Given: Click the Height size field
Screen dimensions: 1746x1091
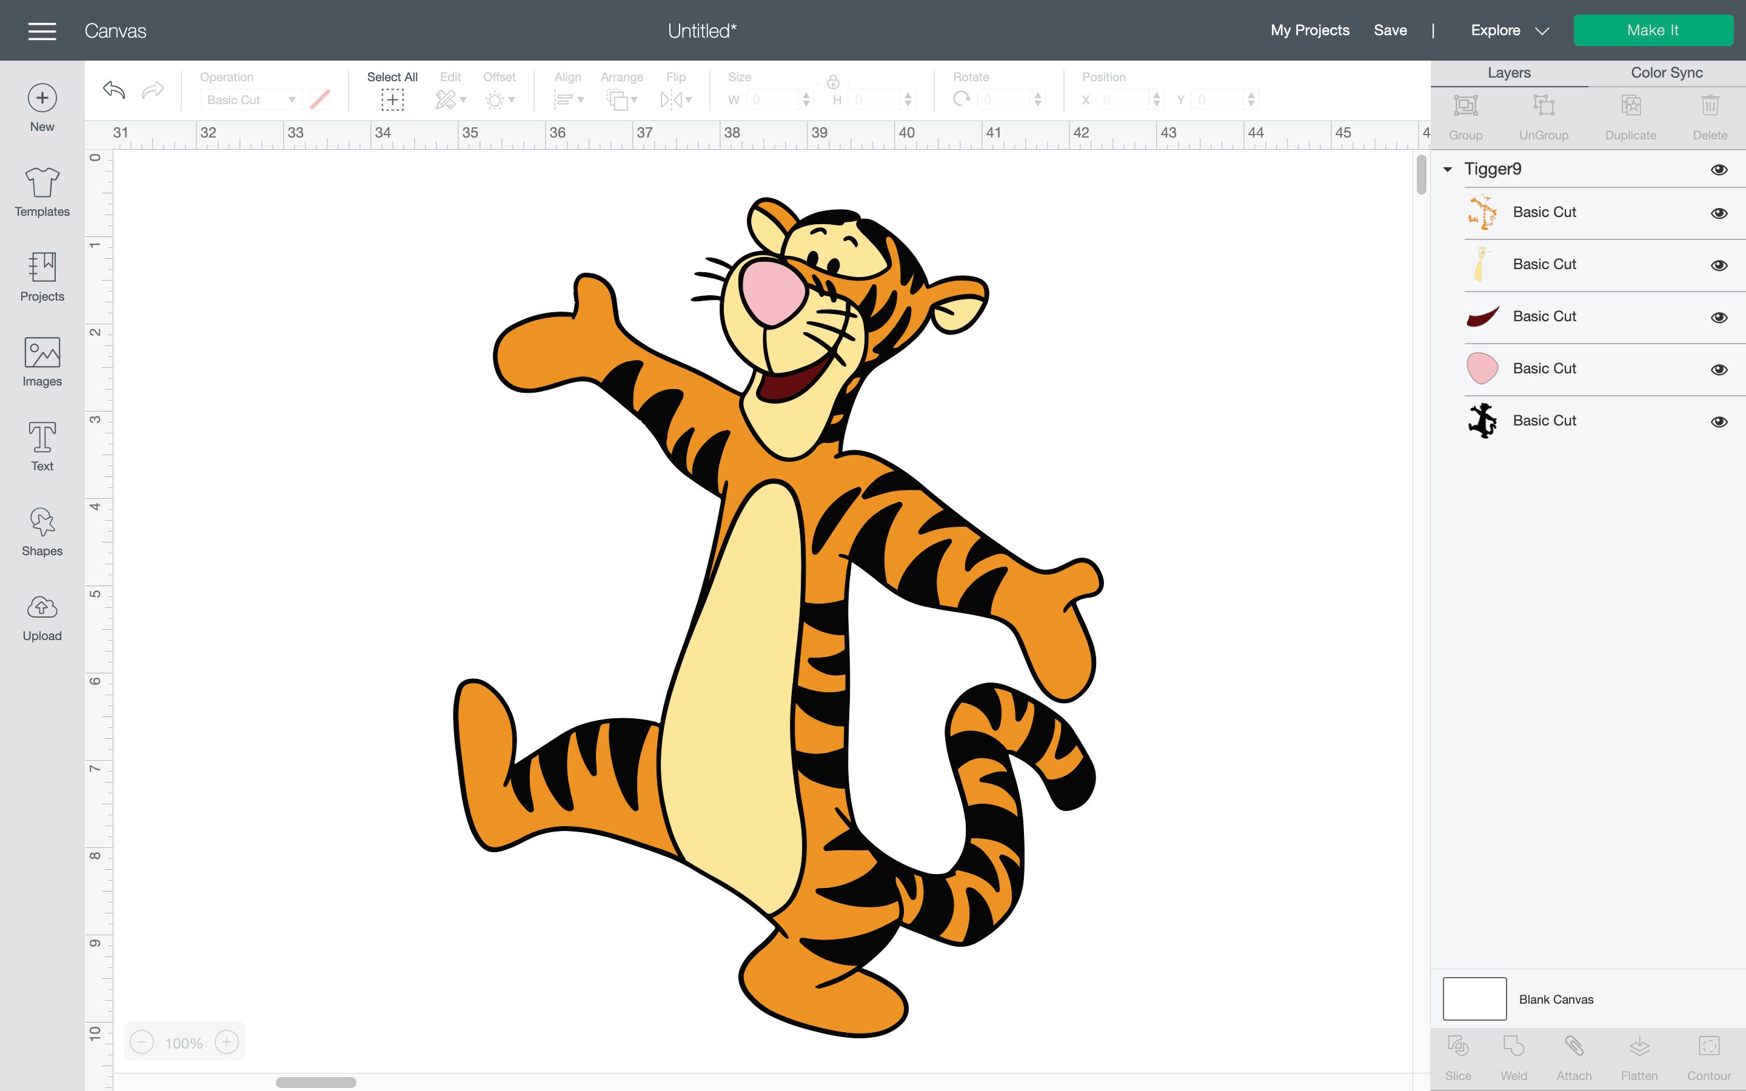Looking at the screenshot, I should 875,99.
